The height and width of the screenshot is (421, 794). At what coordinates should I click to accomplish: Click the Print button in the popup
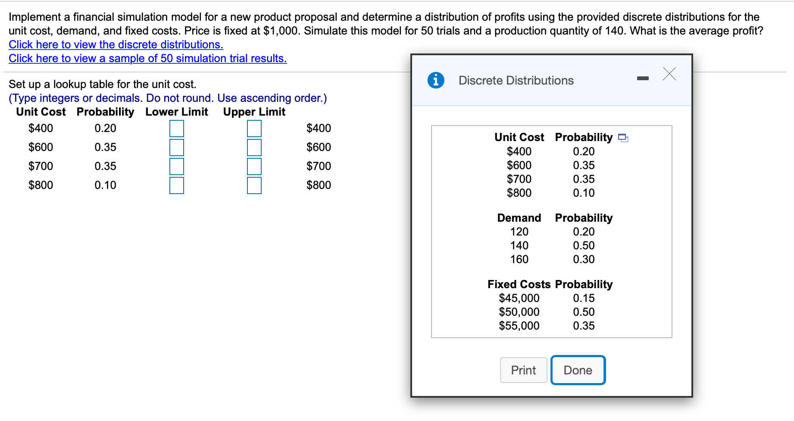tap(523, 370)
